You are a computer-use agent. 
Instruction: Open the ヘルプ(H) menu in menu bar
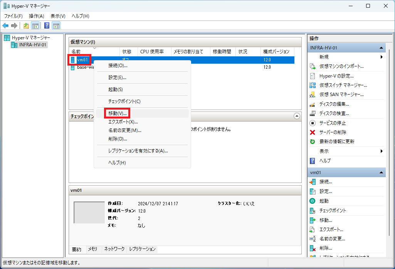[81, 16]
